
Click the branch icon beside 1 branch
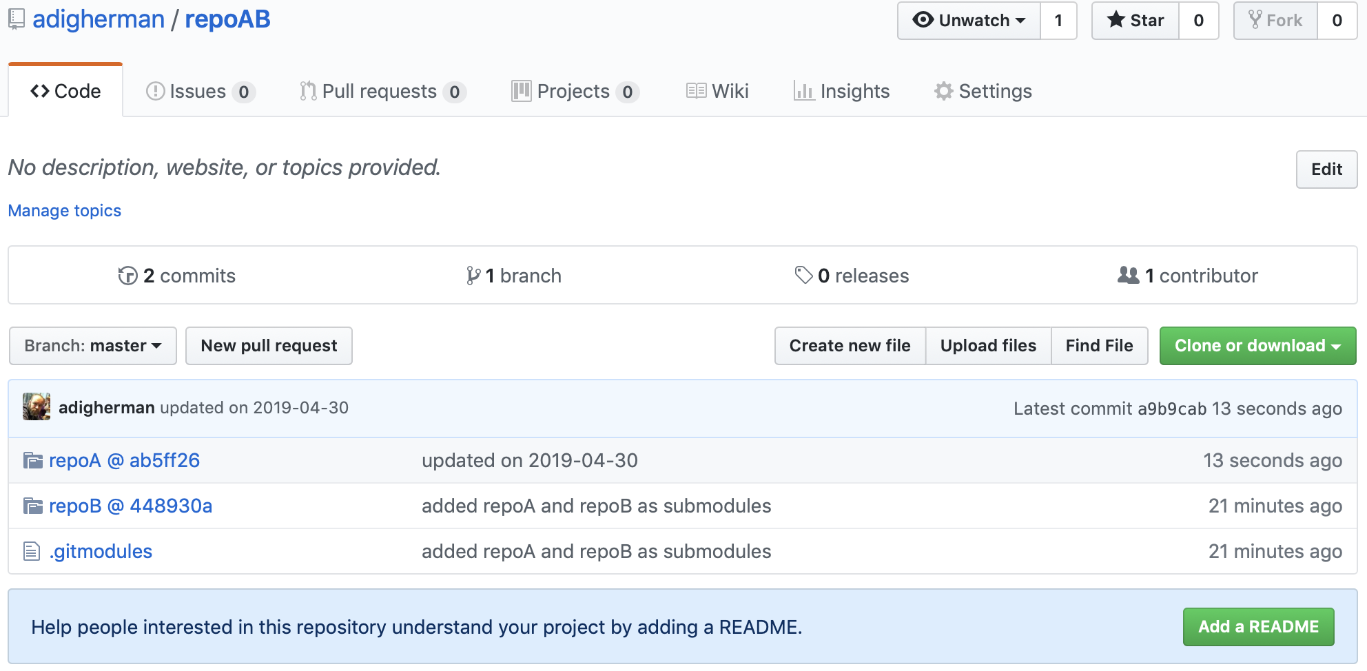tap(473, 276)
